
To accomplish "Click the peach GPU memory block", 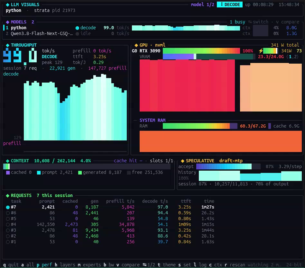I will click(x=271, y=87).
